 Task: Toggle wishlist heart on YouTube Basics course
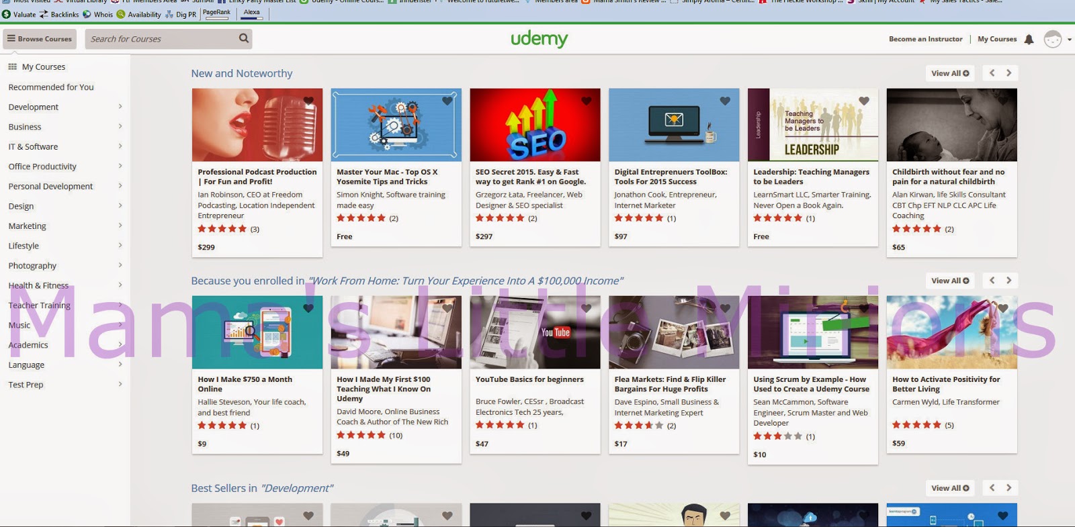[x=587, y=308]
